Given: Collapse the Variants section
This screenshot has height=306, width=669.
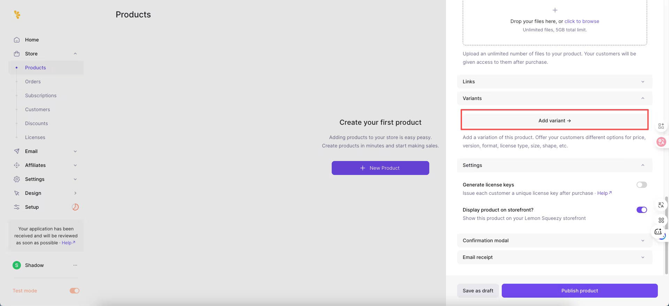Looking at the screenshot, I should click(555, 98).
